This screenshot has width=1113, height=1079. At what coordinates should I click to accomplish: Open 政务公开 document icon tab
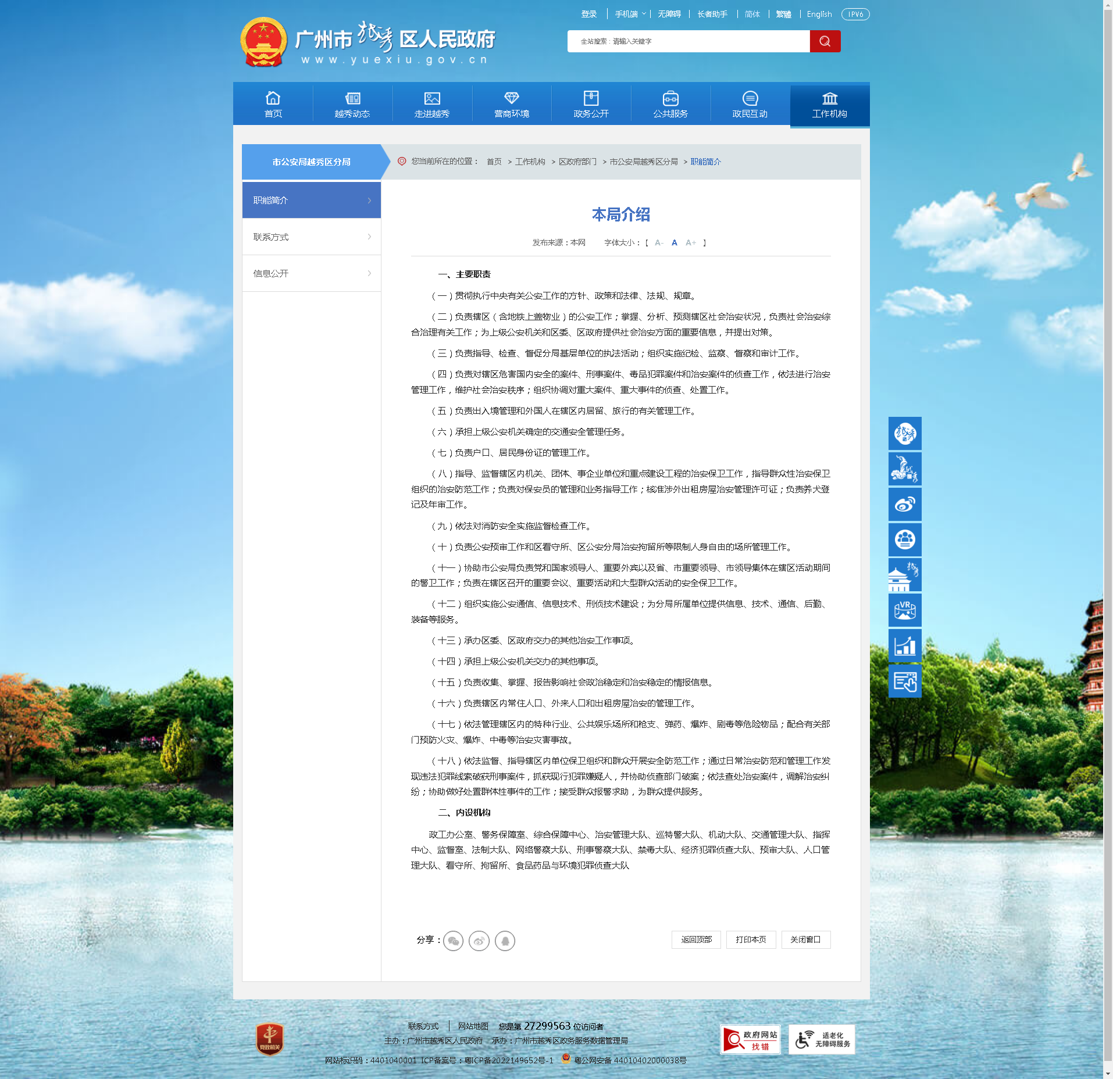pyautogui.click(x=591, y=105)
